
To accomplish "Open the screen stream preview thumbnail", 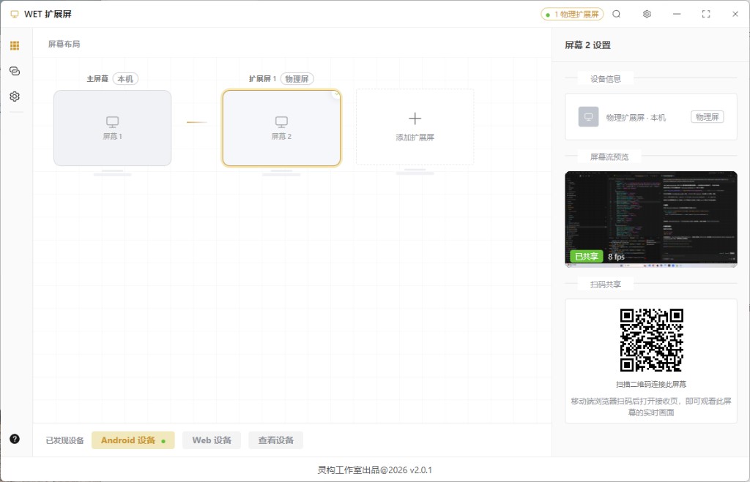I will click(x=651, y=219).
